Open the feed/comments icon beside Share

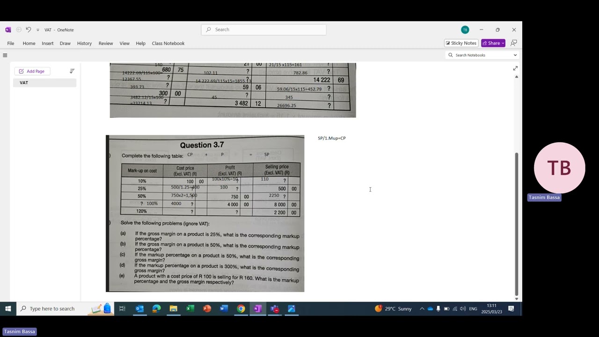[x=514, y=43]
